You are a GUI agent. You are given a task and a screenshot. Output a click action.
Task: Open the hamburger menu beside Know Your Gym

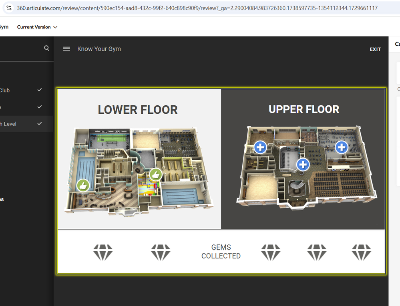coord(66,49)
